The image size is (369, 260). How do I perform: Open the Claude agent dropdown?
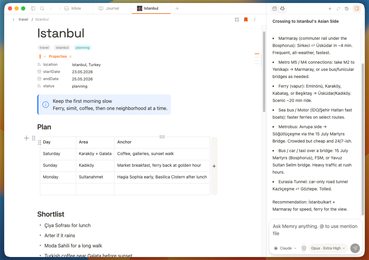click(285, 248)
